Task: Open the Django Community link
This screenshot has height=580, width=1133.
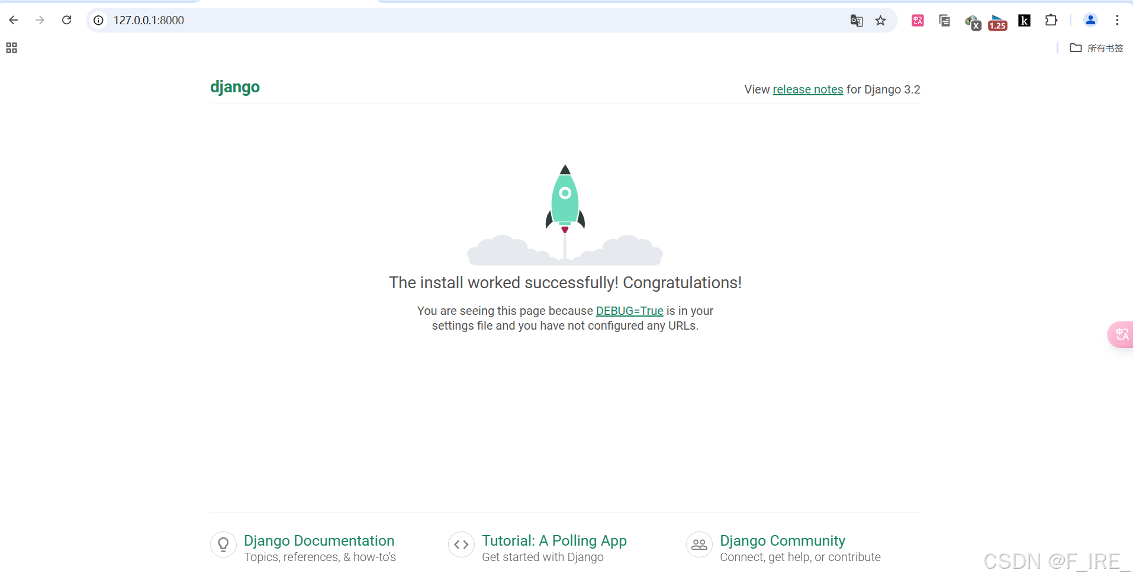Action: [x=783, y=540]
